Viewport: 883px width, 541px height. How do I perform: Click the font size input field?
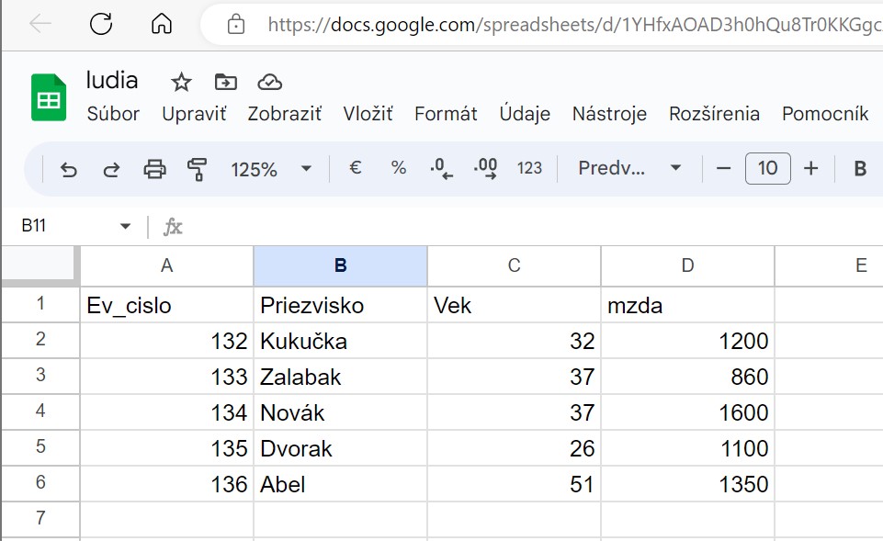[x=767, y=168]
